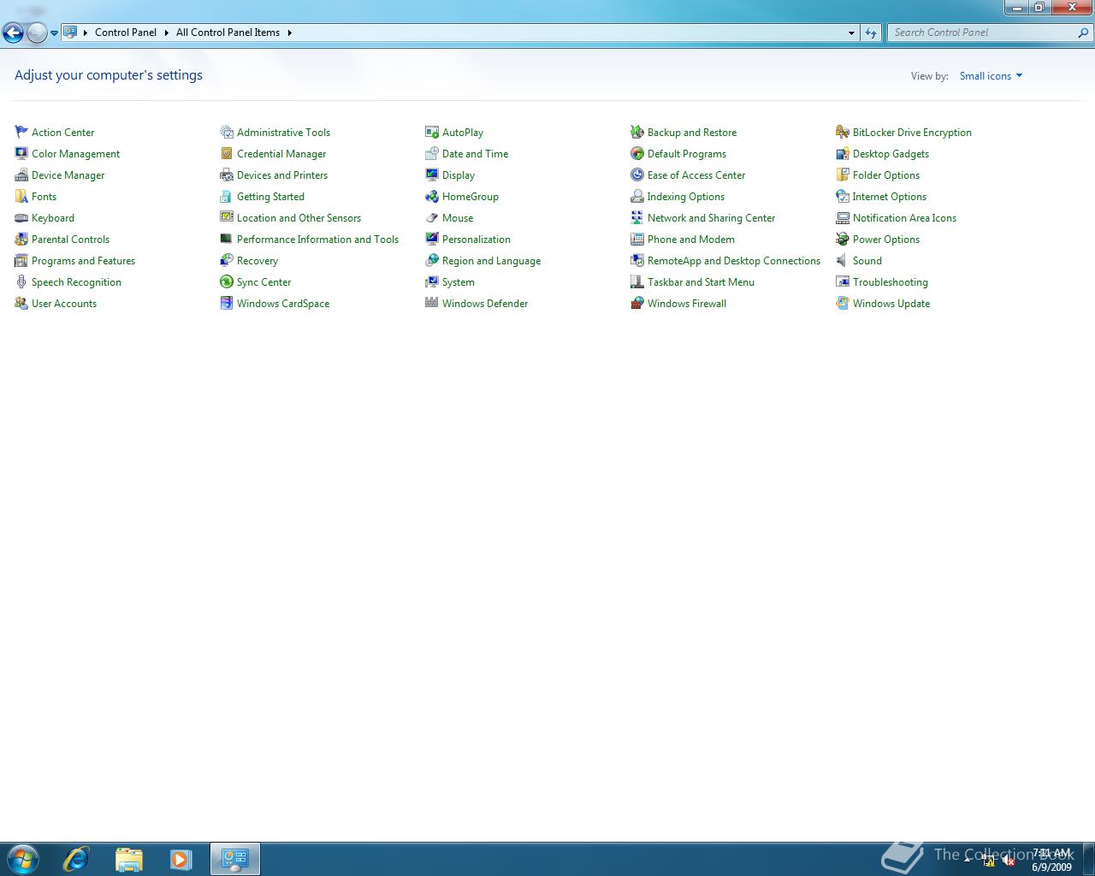1095x876 pixels.
Task: Open Personalization
Action: 476,240
